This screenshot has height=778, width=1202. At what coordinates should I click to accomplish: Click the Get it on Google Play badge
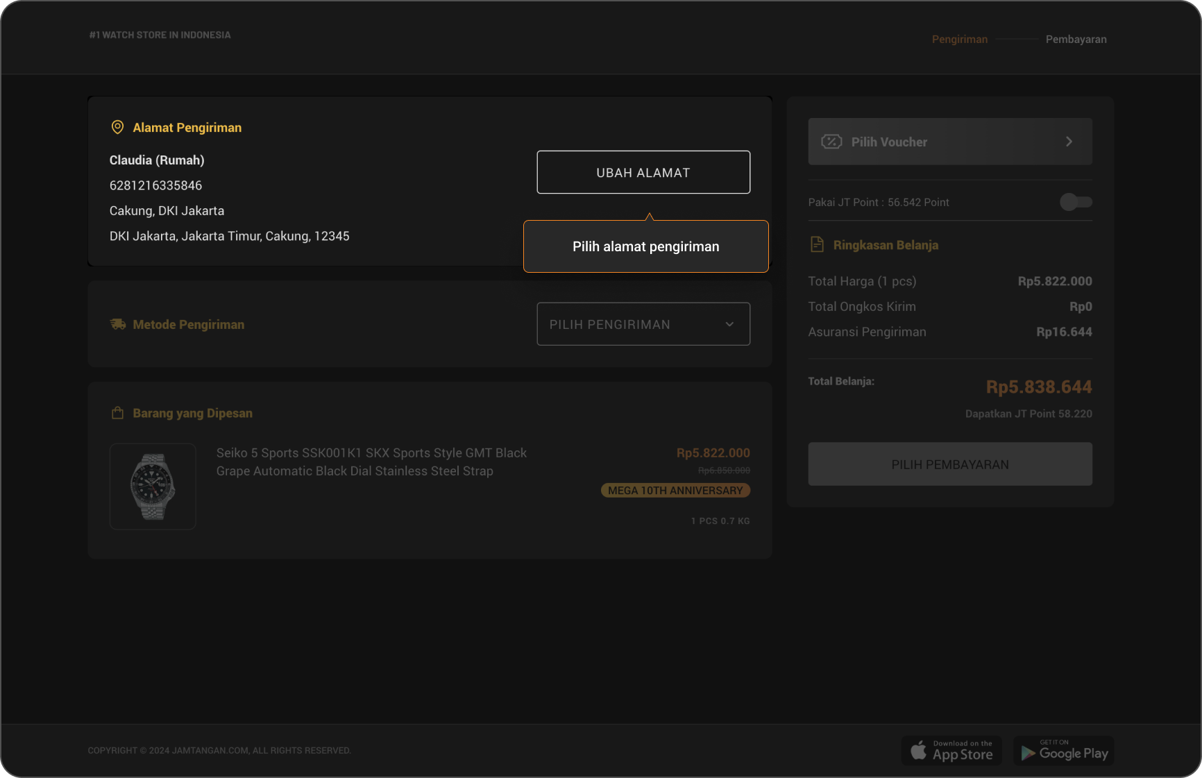click(x=1064, y=751)
